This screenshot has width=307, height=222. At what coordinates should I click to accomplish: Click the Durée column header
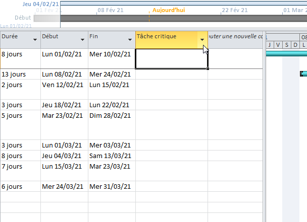(x=15, y=37)
